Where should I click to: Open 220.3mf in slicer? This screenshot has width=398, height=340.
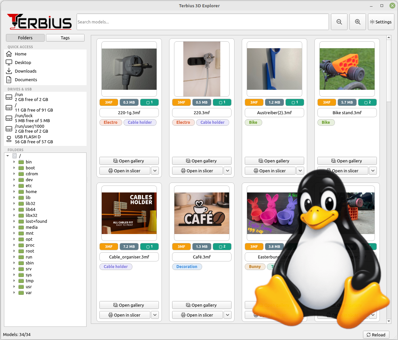coord(198,171)
